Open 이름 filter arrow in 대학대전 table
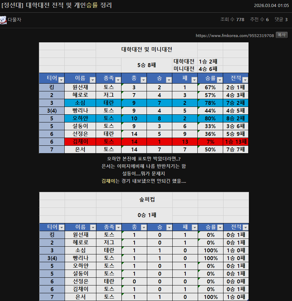Image resolution: width=292 pixels, height=301 pixels. click(93, 80)
